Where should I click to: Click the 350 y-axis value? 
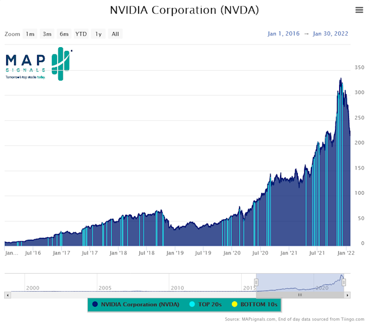[360, 68]
